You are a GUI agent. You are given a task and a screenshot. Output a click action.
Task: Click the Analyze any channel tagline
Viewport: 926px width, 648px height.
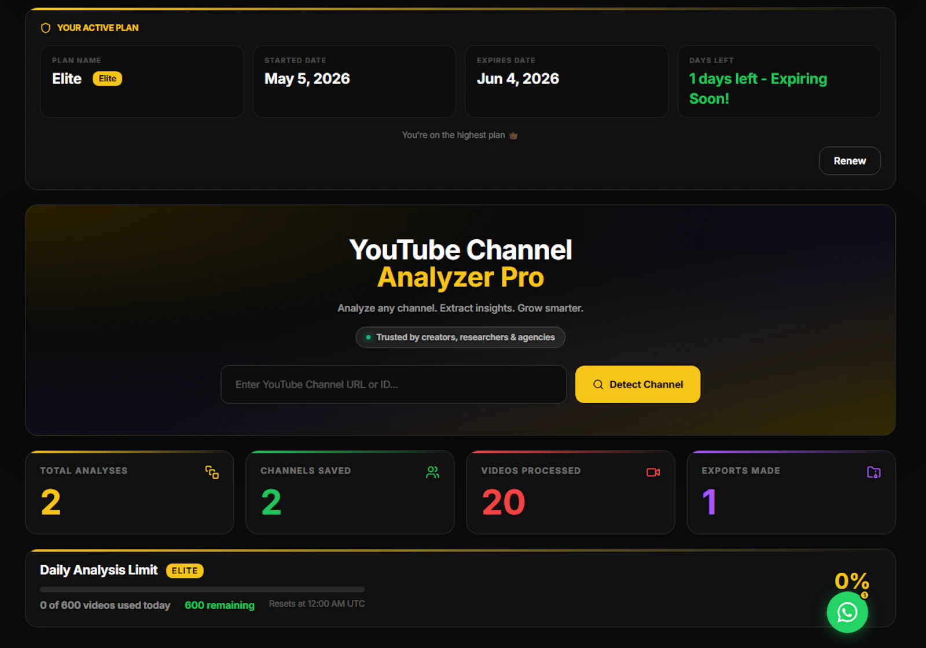coord(460,308)
